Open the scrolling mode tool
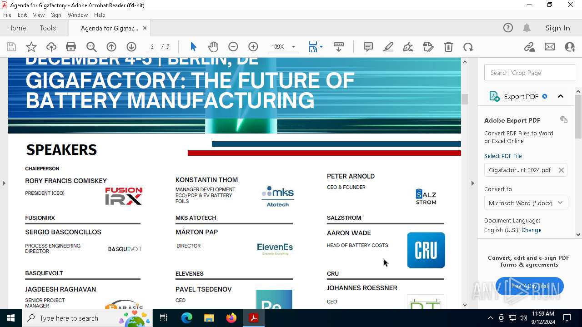This screenshot has width=582, height=327. 339,47
